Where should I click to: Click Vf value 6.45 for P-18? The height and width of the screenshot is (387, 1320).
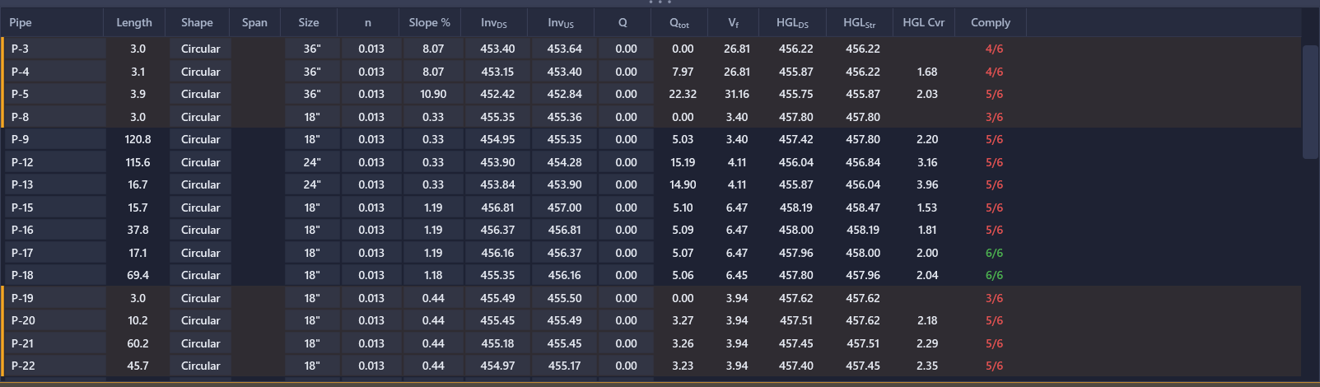click(x=737, y=276)
